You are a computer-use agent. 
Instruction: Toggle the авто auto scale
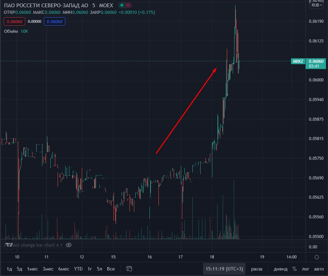pos(319,269)
